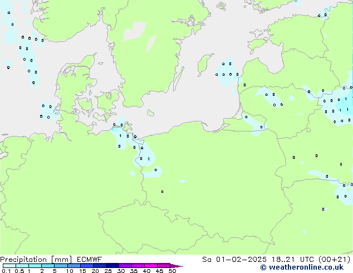Click the legend scale label '10'
Image resolution: width=353 pixels, height=273 pixels.
click(70, 271)
